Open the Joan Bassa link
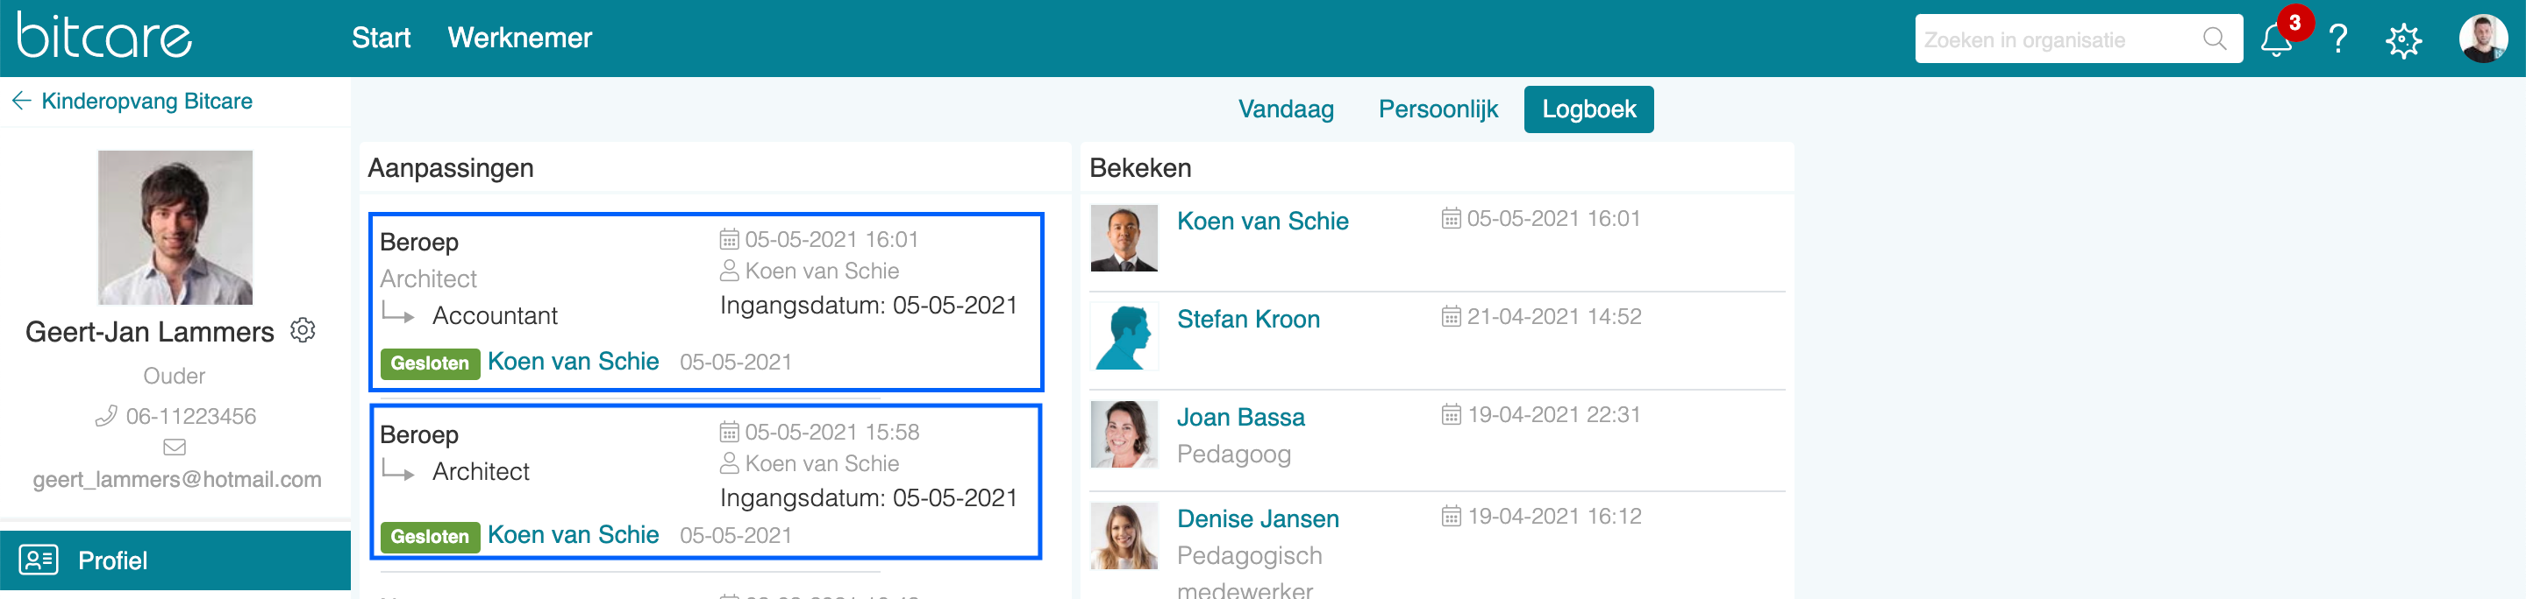Screen dimensions: 2526x599 tap(1240, 417)
